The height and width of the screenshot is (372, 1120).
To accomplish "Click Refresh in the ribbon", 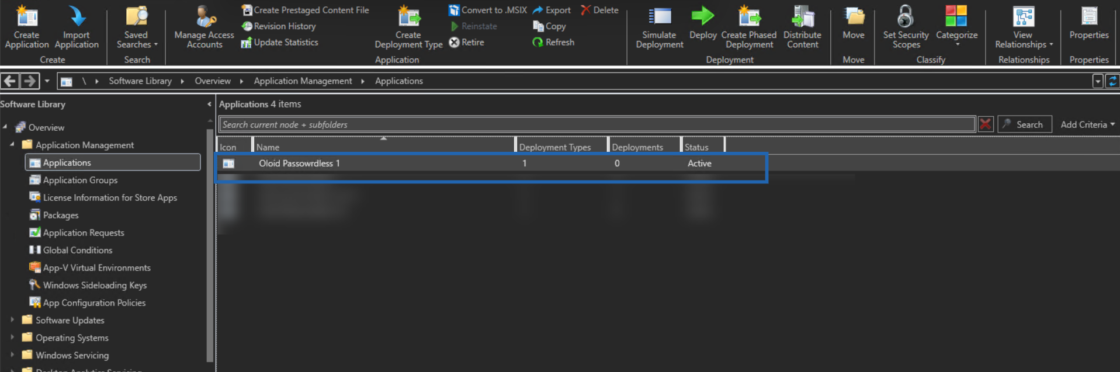I will coord(553,42).
